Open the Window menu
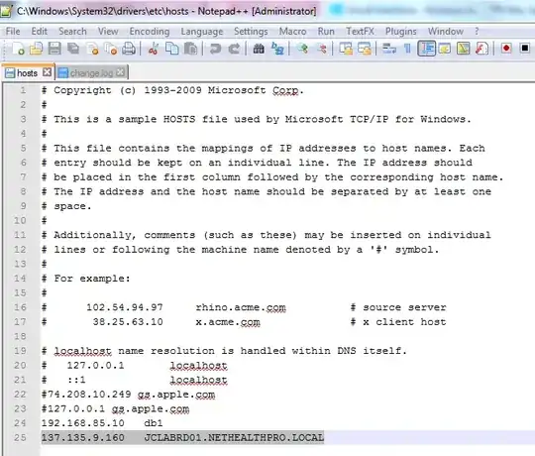 click(x=446, y=32)
